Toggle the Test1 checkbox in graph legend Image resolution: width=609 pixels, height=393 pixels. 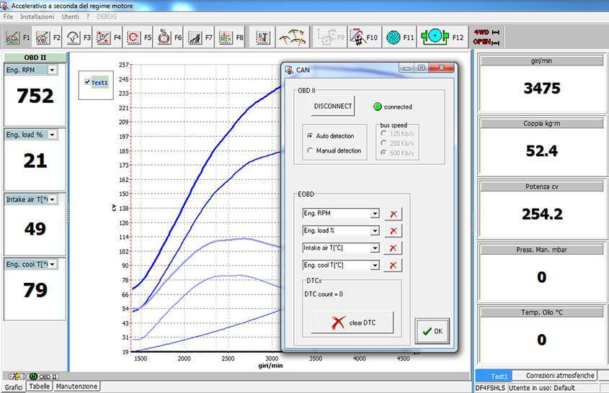tap(87, 82)
